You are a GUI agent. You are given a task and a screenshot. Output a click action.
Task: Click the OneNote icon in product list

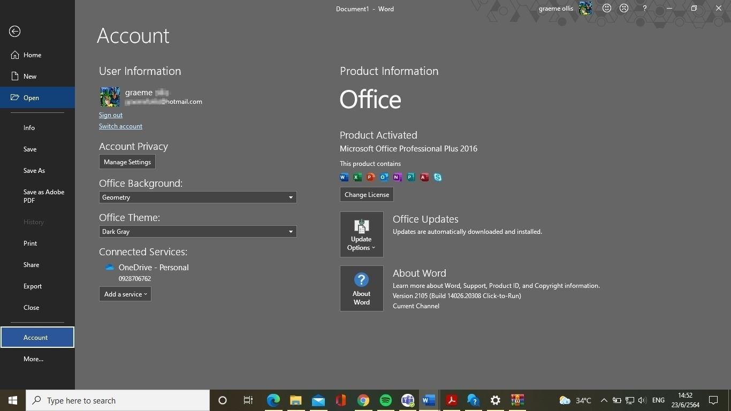398,177
